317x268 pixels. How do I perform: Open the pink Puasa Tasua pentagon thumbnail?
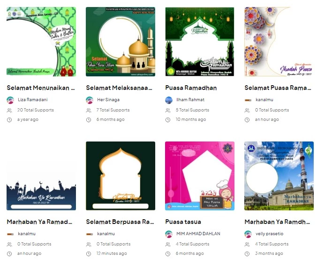click(x=200, y=176)
